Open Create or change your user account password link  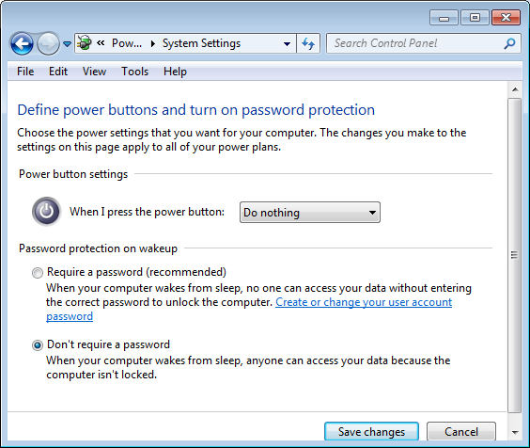pos(249,309)
